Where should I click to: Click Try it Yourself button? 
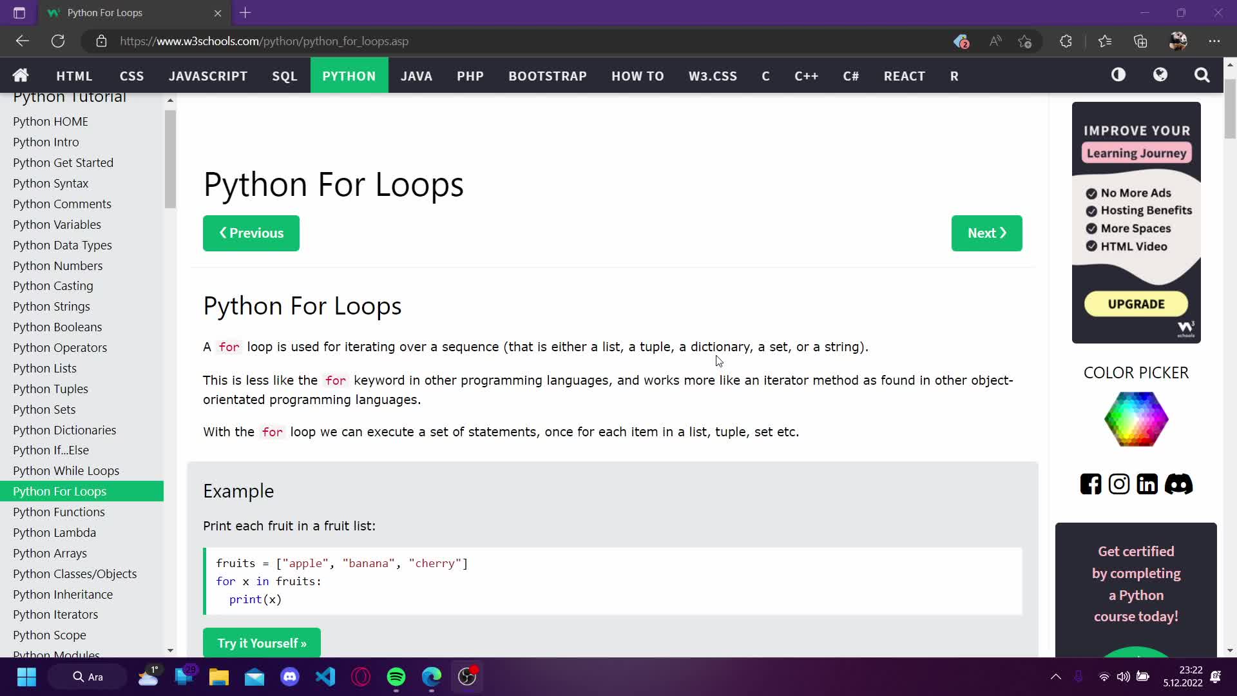click(x=262, y=643)
